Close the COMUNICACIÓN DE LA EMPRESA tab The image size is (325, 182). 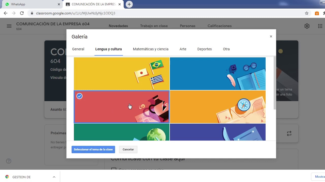[119, 4]
